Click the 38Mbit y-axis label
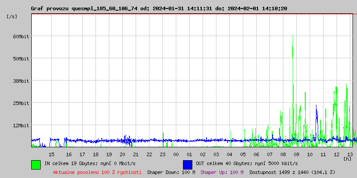Screen dimensions: 357x178 (21, 81)
